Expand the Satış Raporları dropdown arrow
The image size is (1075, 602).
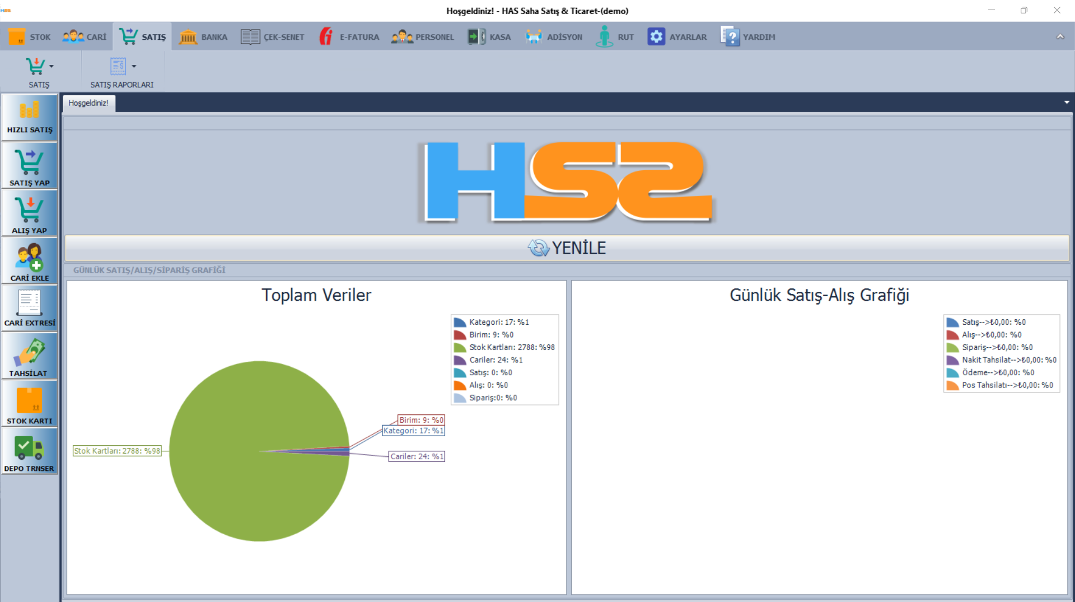click(x=134, y=67)
